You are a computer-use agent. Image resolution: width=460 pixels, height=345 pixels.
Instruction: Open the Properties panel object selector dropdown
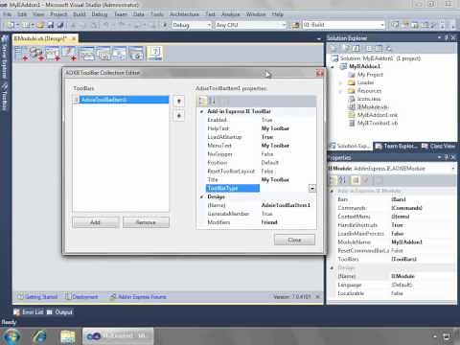[x=453, y=169]
